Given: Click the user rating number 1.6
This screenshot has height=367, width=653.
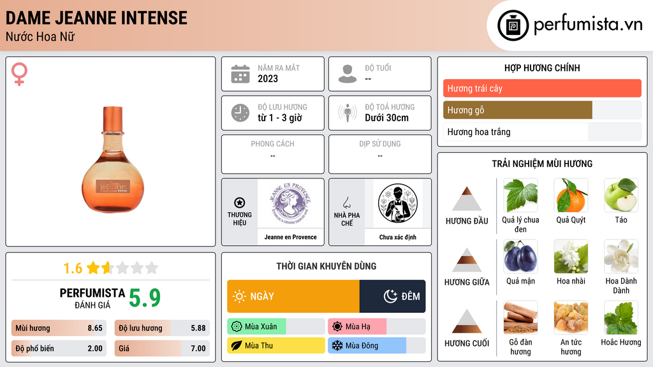Looking at the screenshot, I should pos(73,268).
